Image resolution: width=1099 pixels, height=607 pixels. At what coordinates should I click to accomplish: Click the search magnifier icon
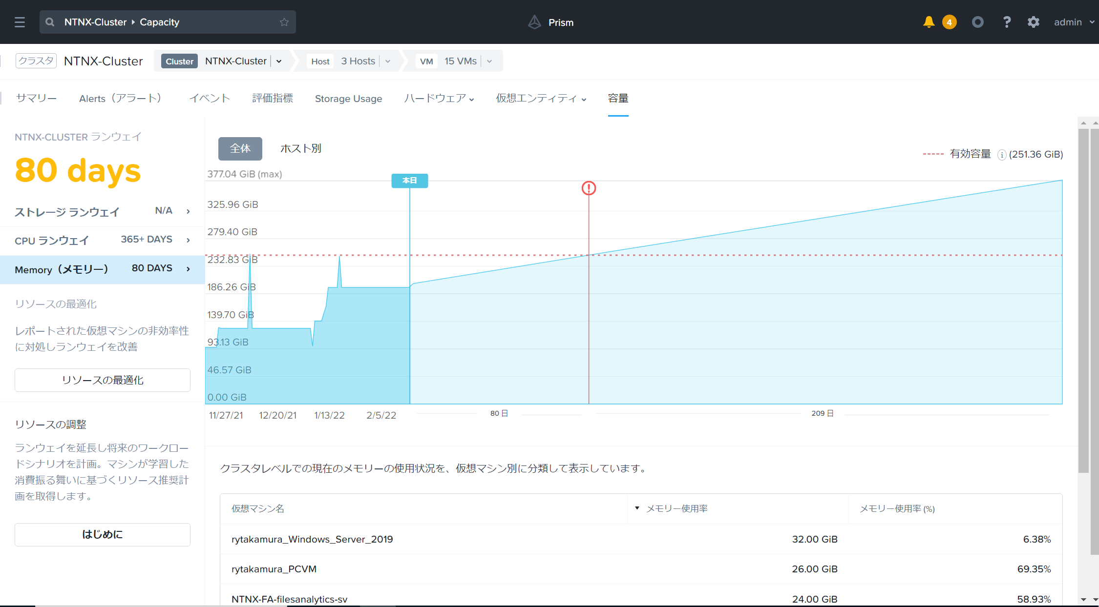click(x=50, y=22)
